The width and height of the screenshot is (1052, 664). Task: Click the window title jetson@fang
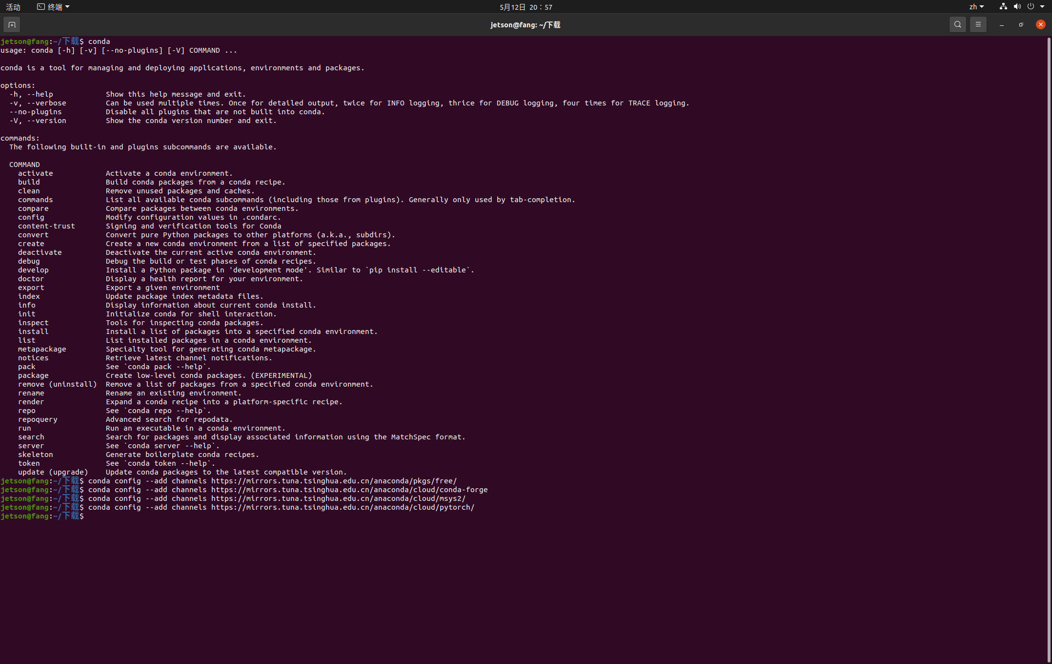(525, 25)
